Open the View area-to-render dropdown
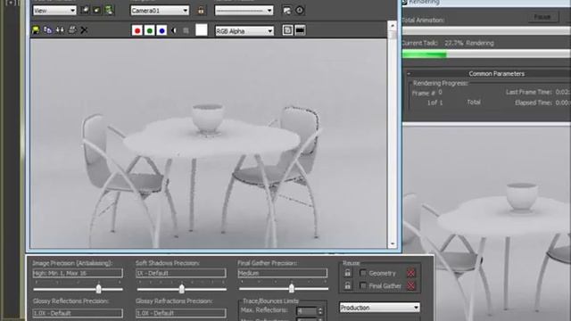The height and width of the screenshot is (321, 571). click(x=54, y=11)
